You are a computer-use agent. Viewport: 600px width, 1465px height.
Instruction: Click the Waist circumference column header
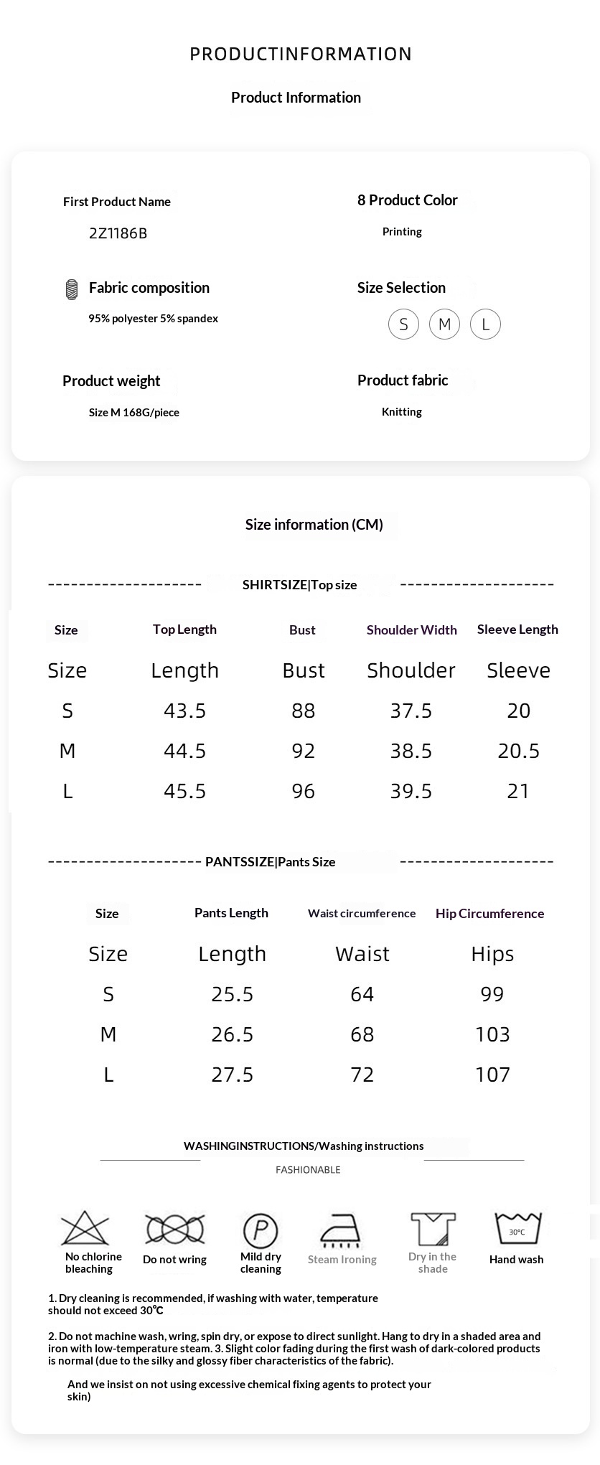point(362,914)
